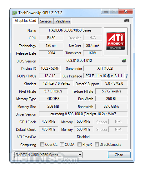Minimize the GPU-Z window
Screen dimensions: 145x173
[x=106, y=12]
